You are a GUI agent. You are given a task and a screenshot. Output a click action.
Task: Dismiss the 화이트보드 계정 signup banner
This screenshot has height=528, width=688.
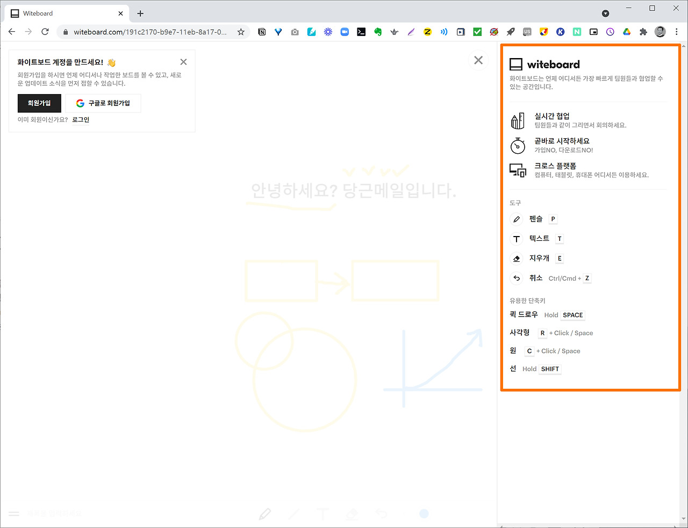point(183,61)
